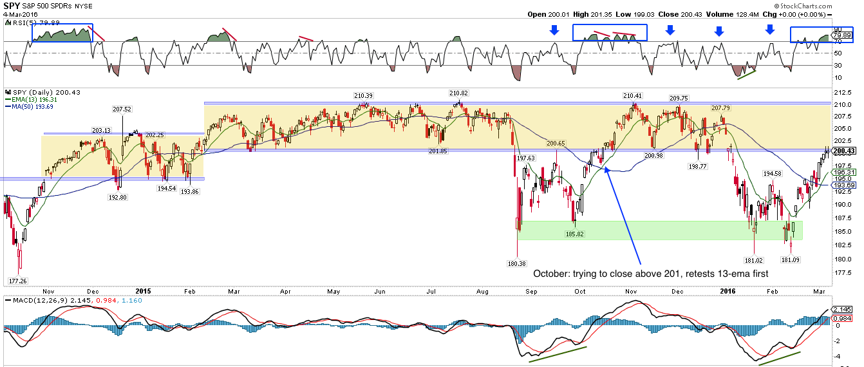Click the Apr month label on the time axis

[286, 291]
